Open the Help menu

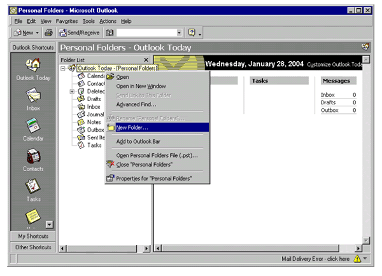point(126,22)
